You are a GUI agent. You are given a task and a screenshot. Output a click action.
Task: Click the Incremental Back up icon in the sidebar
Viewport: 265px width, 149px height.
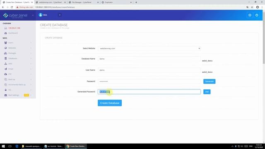[x=5, y=84]
